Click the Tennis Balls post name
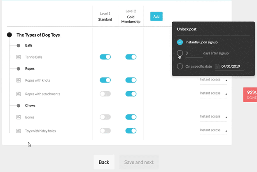 34,57
